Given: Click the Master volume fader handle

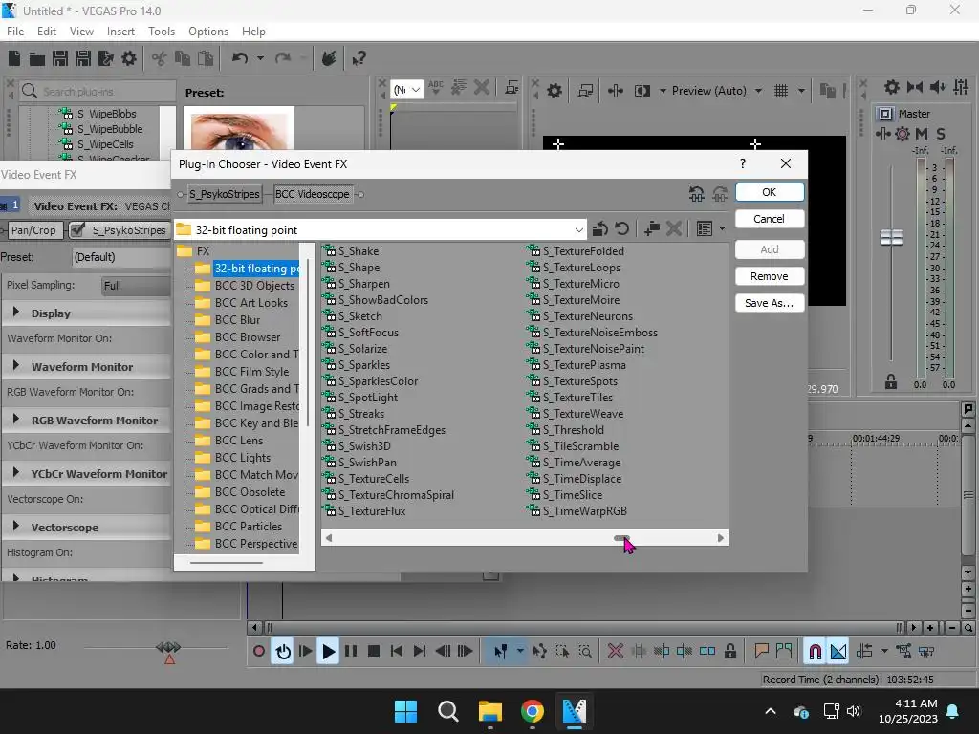Looking at the screenshot, I should (x=891, y=237).
